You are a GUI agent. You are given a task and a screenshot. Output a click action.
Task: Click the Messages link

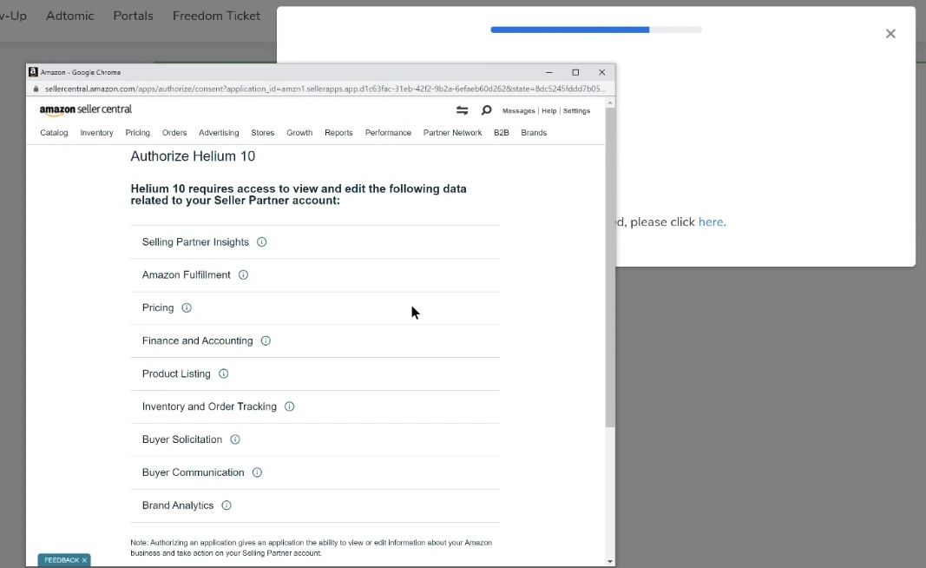click(x=518, y=111)
